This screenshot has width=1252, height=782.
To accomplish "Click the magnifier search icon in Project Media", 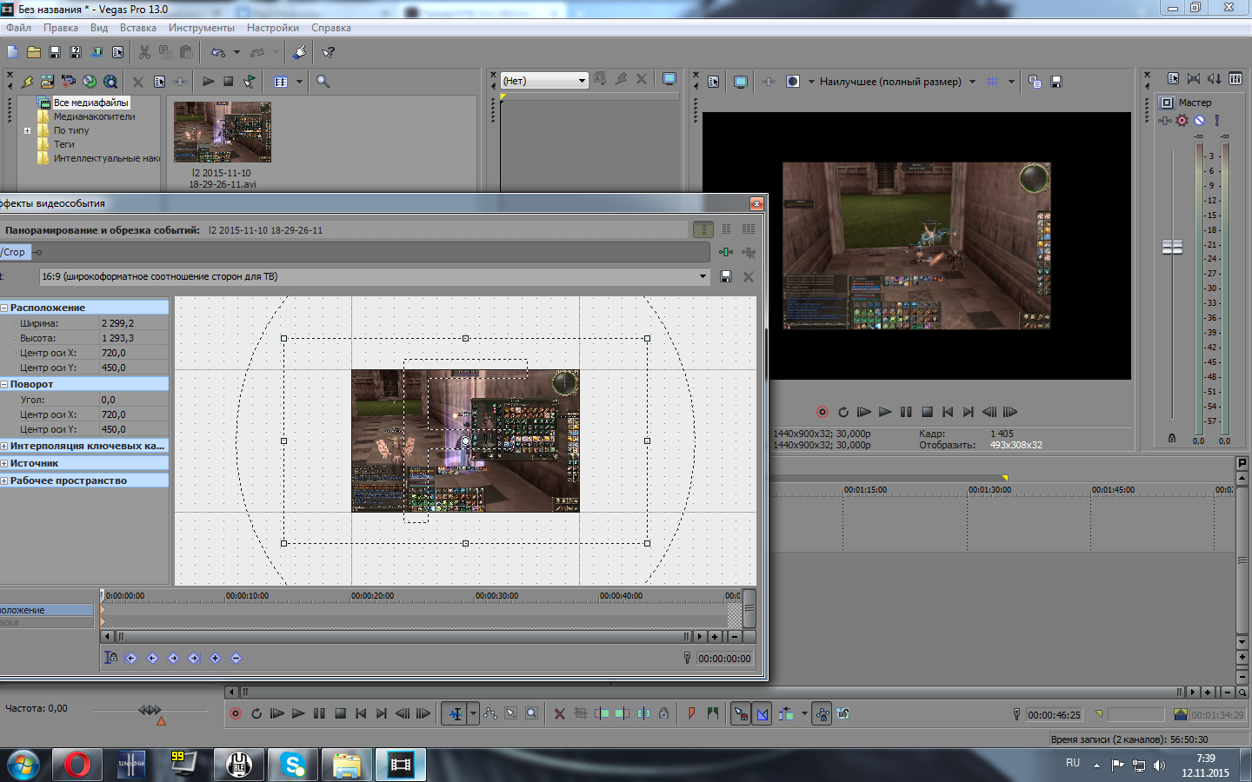I will tap(323, 82).
